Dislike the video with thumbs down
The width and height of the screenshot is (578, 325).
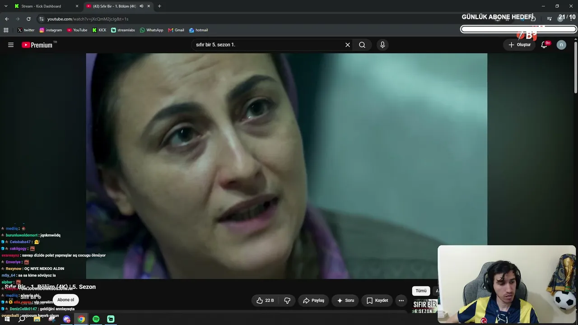287,300
